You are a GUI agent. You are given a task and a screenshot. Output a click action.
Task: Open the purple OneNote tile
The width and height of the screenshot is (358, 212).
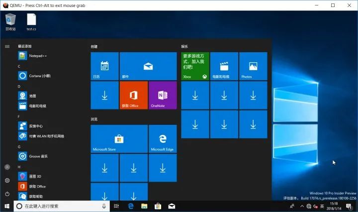coord(163,95)
